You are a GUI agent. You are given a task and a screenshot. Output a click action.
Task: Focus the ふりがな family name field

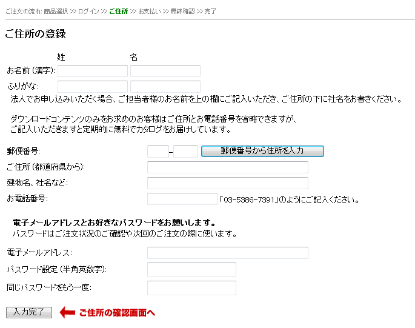coord(92,87)
